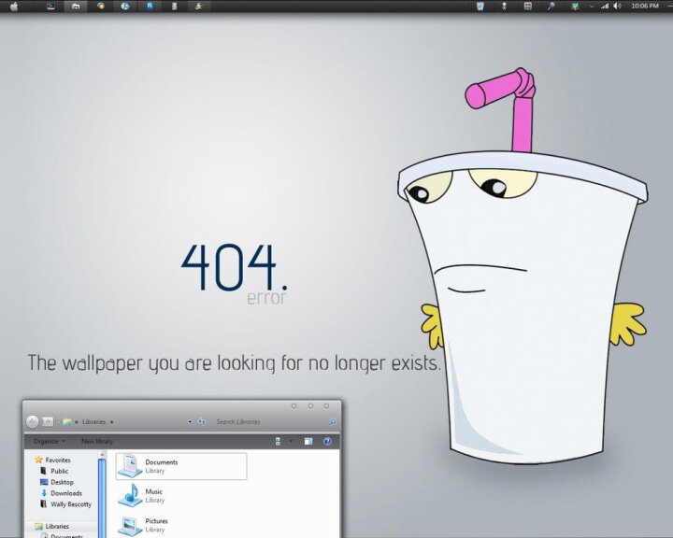Select the active file explorer taskbar icon

76,7
